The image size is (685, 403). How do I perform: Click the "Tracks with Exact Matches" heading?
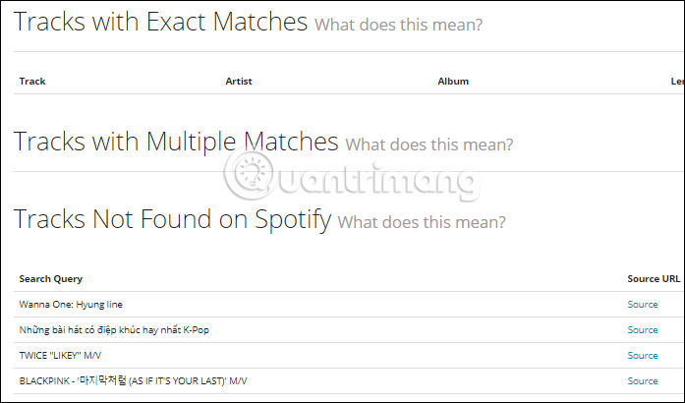point(161,22)
